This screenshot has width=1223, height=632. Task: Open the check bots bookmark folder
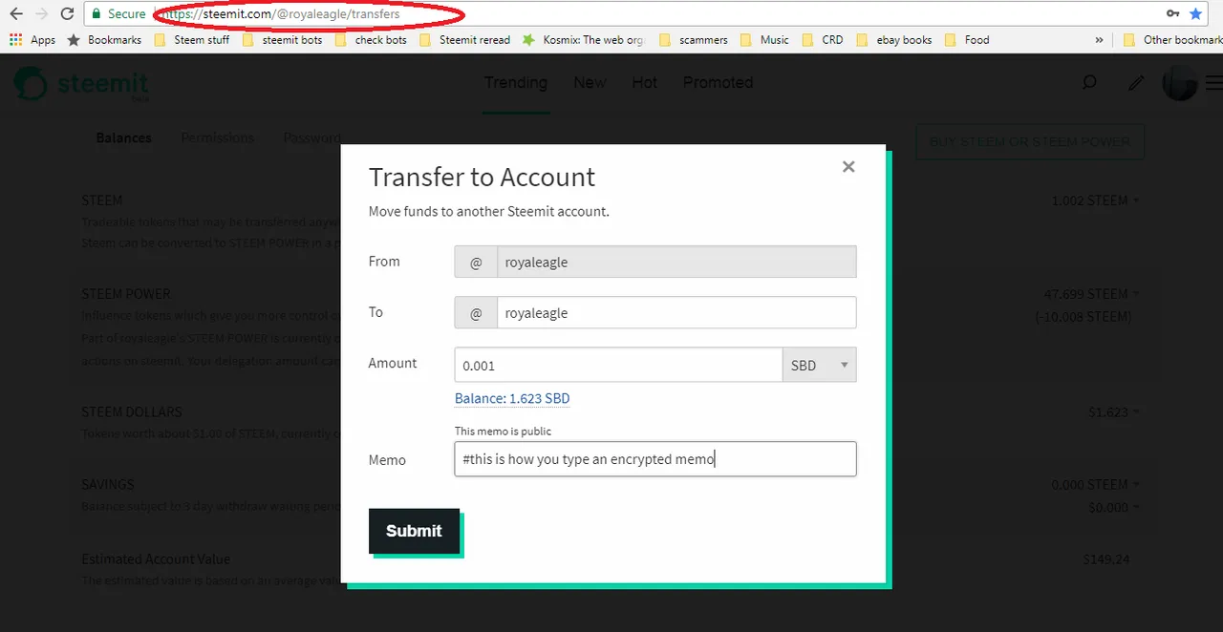point(371,40)
